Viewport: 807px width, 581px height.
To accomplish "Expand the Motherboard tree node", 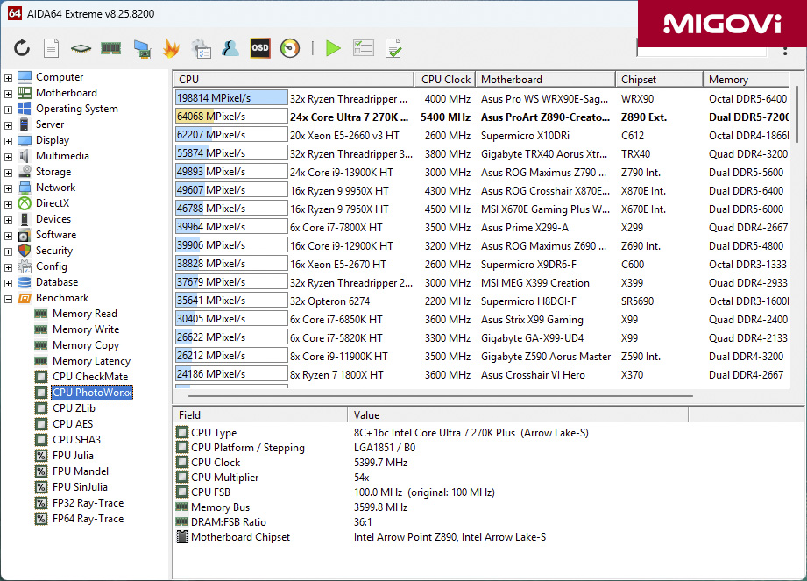I will pos(7,92).
